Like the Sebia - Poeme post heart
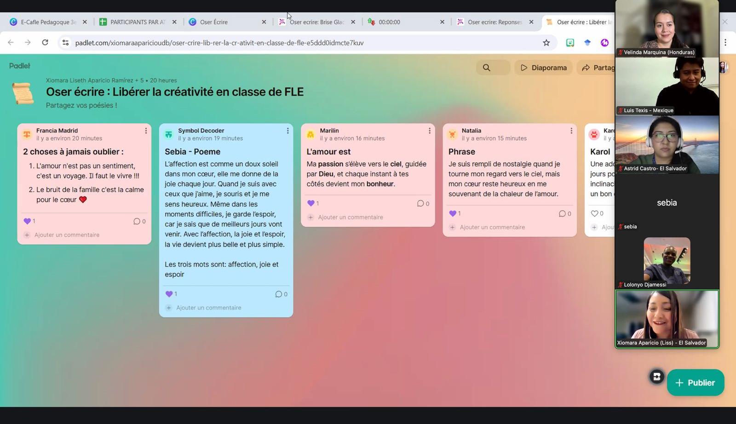Viewport: 736px width, 424px height. click(x=169, y=294)
